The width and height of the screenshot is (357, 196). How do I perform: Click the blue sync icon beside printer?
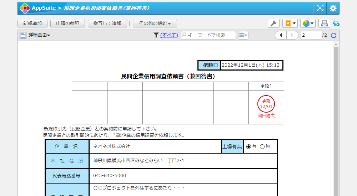[336, 24]
